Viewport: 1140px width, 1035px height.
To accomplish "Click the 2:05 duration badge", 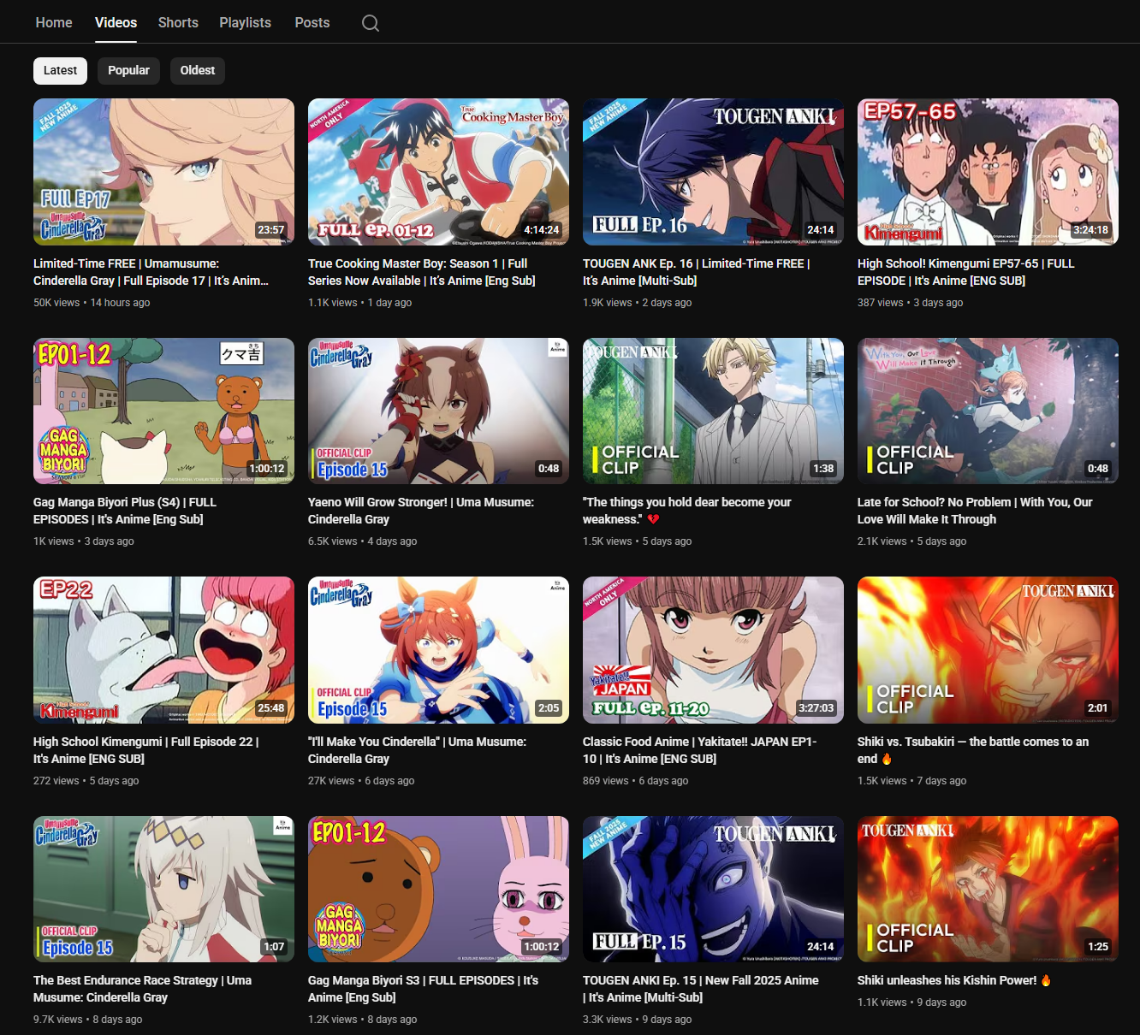I will coord(549,708).
